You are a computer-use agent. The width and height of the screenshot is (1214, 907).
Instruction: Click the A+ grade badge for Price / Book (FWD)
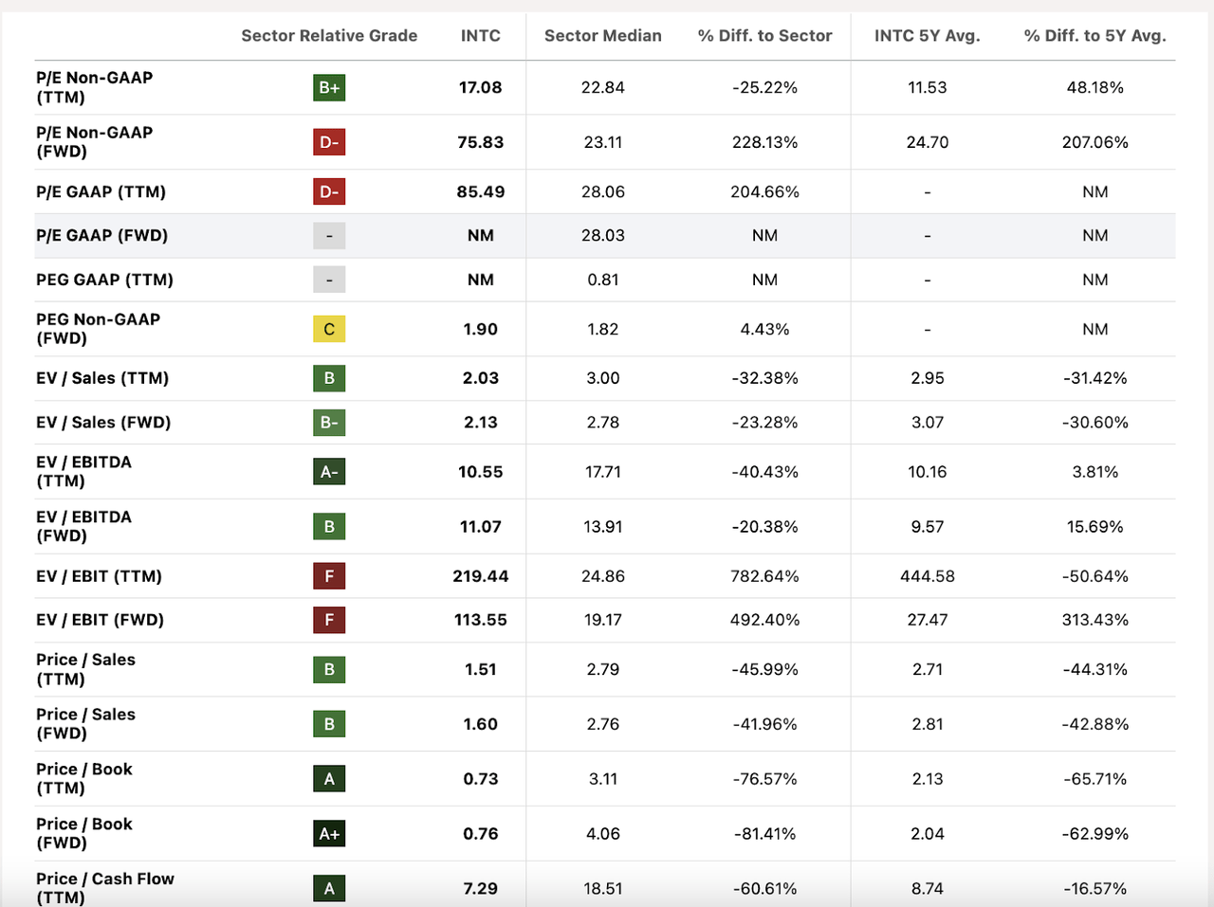coord(329,834)
